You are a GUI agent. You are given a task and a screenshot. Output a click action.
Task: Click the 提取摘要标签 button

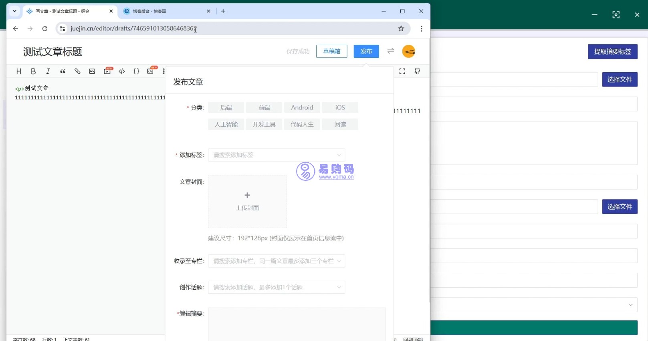tap(612, 52)
